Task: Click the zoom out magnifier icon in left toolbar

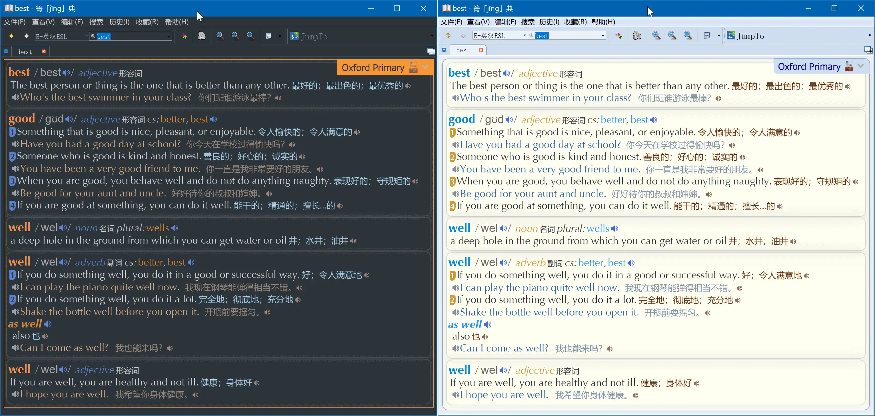Action: point(235,36)
